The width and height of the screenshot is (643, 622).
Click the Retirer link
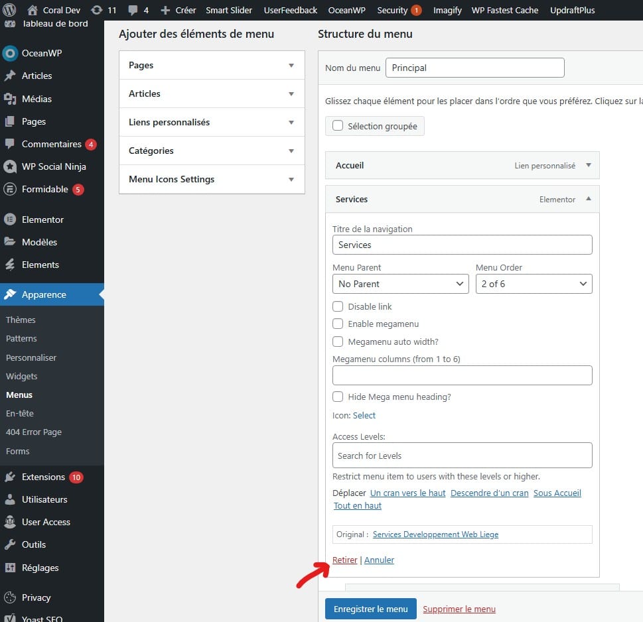pos(345,560)
